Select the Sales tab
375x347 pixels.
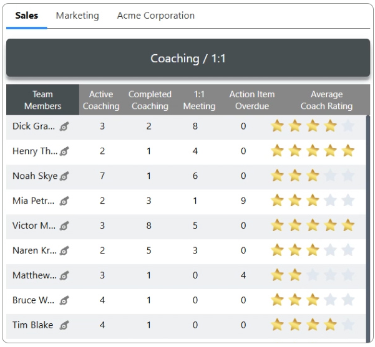(27, 16)
